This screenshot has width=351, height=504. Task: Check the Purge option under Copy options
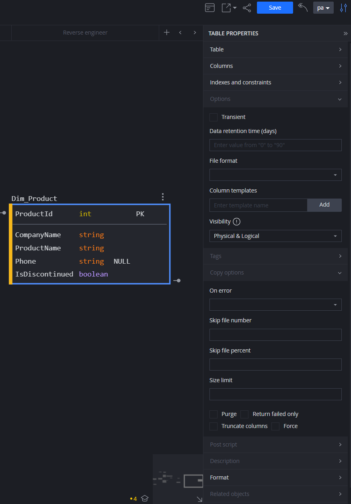click(213, 414)
